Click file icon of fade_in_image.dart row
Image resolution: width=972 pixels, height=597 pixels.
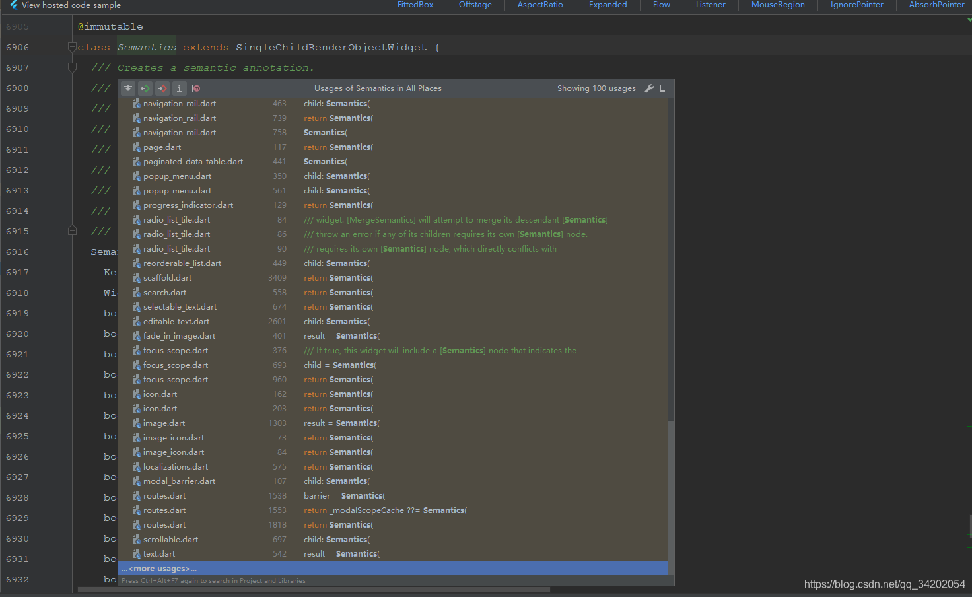[137, 336]
